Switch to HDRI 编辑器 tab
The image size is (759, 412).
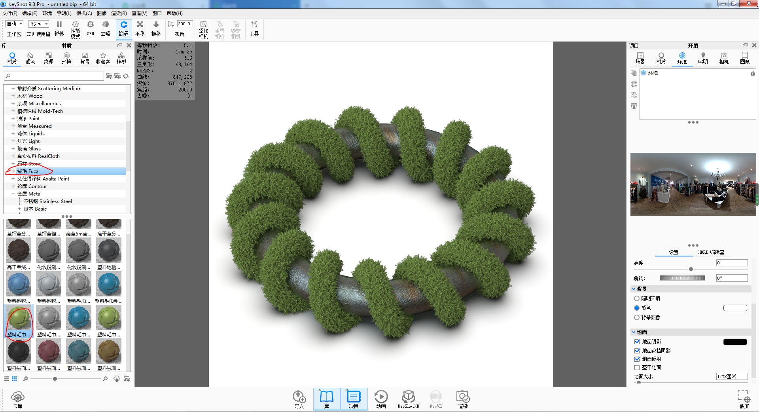coord(711,252)
